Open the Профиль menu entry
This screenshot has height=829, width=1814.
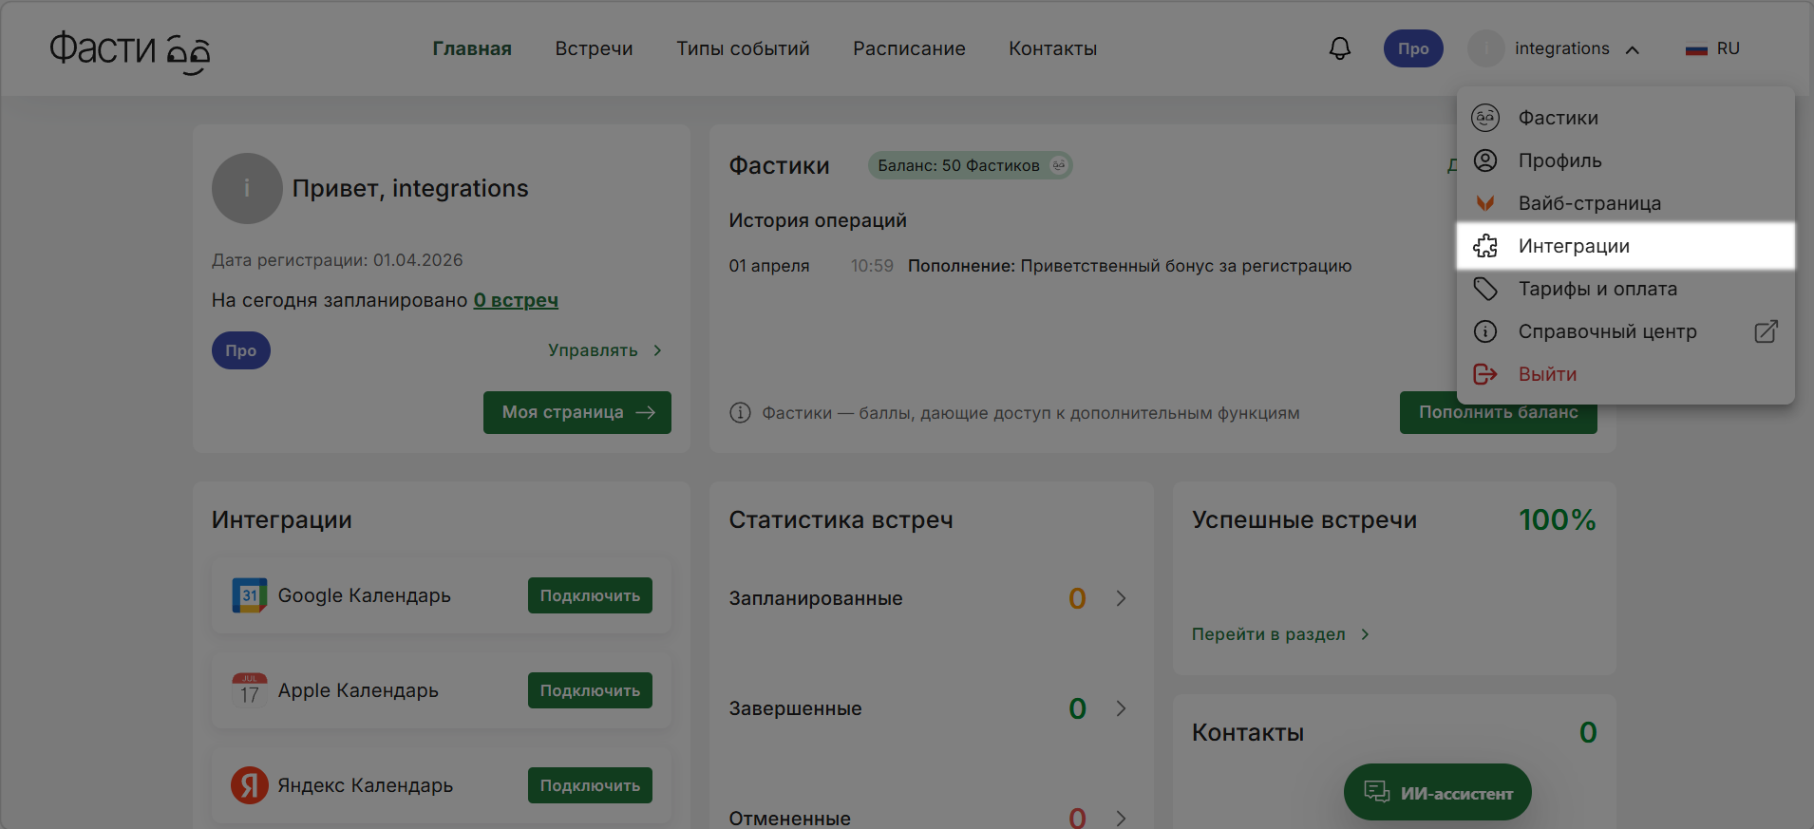(1559, 160)
